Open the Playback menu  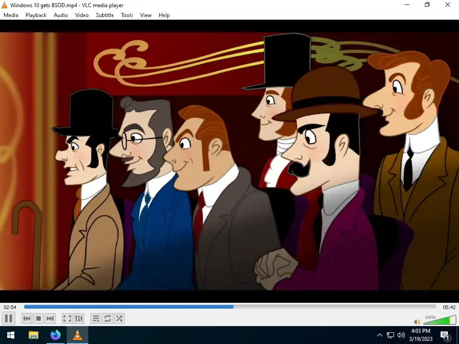pyautogui.click(x=36, y=15)
